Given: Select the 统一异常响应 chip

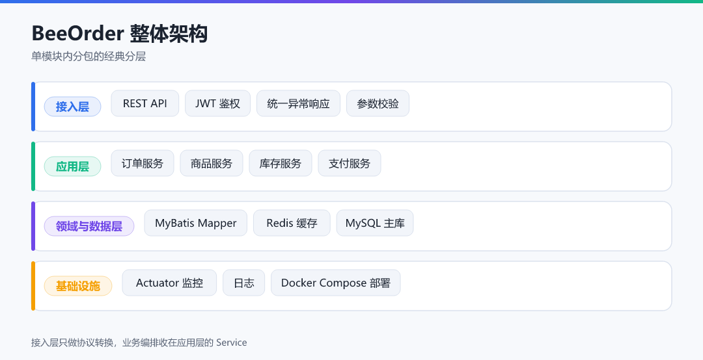Looking at the screenshot, I should (298, 103).
